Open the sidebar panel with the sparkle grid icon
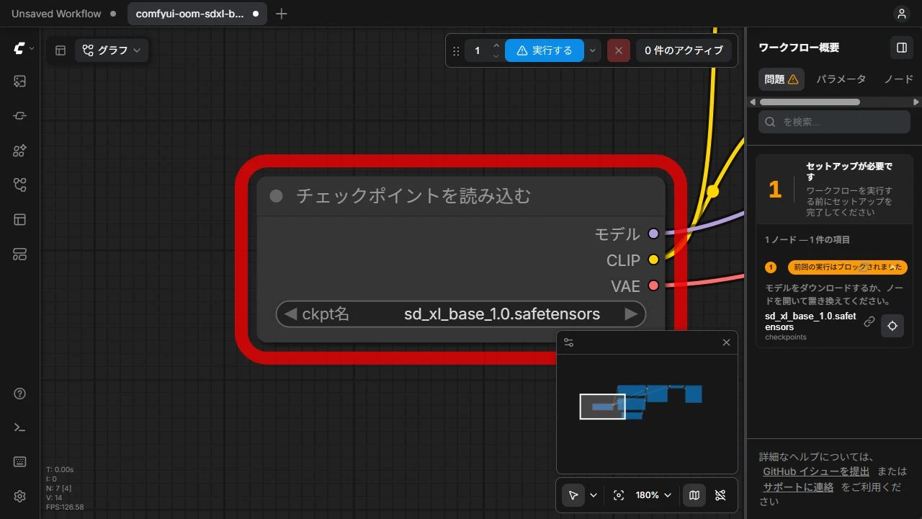 click(19, 151)
